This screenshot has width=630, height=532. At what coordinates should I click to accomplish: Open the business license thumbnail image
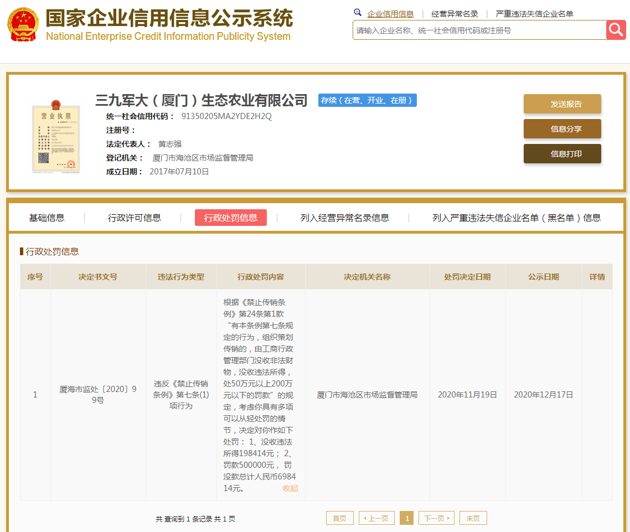55,138
